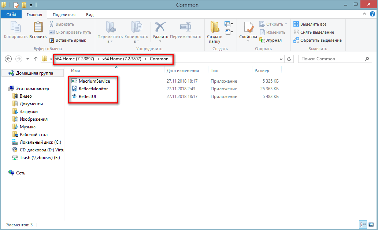This screenshot has height=230, width=378.
Task: Refresh the folder view using the address bar button
Action: click(x=289, y=59)
